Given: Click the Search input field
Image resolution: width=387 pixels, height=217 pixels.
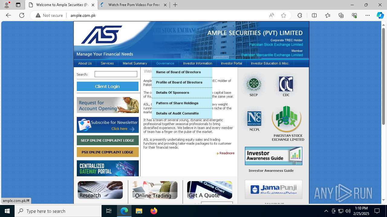Looking at the screenshot, I should coord(116,74).
